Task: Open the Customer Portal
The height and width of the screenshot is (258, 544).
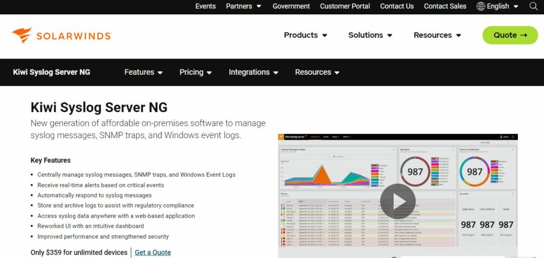Action: click(345, 6)
